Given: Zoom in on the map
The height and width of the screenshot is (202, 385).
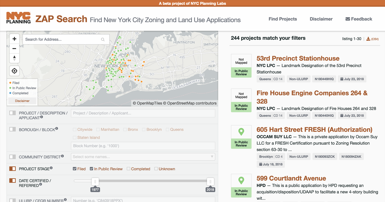Looking at the screenshot, I should (14, 39).
